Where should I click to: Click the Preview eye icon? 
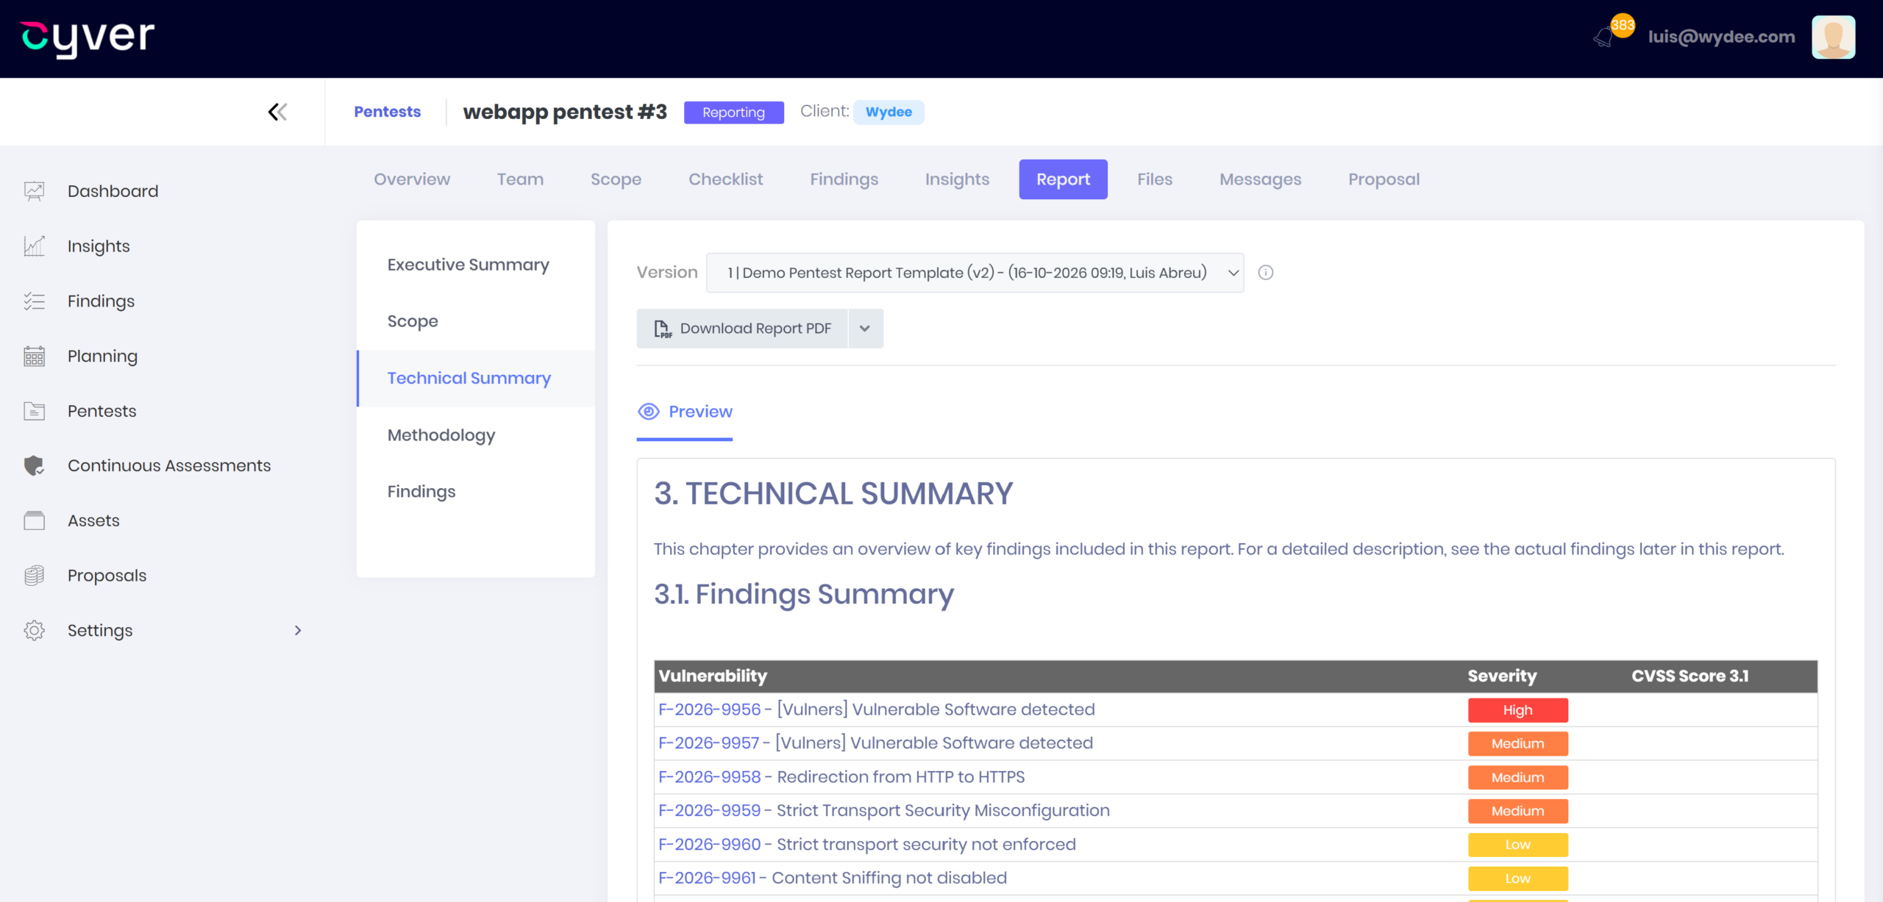[x=648, y=412]
